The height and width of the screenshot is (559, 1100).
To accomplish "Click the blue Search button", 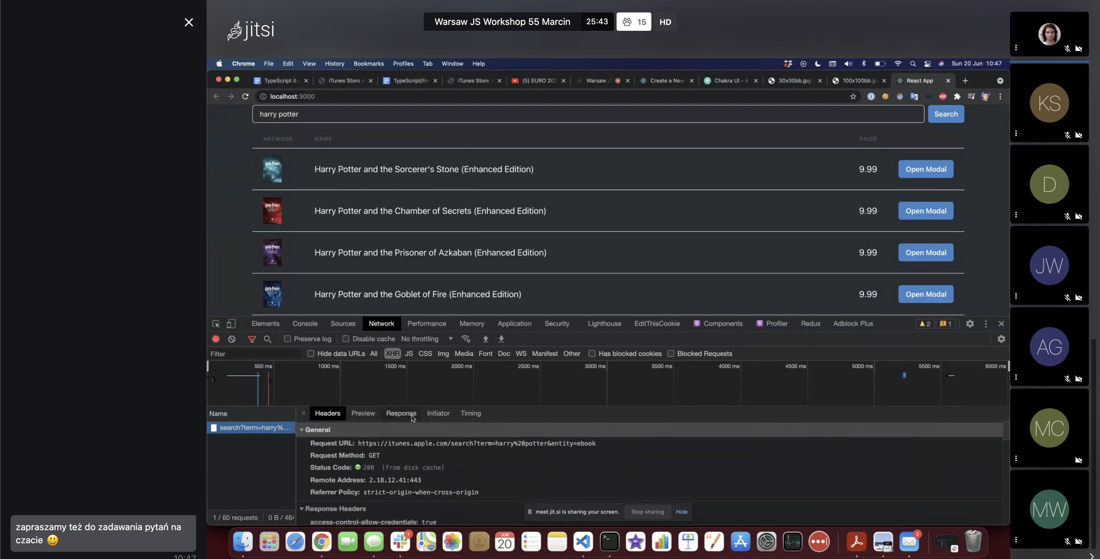I will tap(946, 114).
